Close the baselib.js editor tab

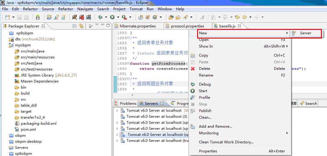pyautogui.click(x=239, y=26)
